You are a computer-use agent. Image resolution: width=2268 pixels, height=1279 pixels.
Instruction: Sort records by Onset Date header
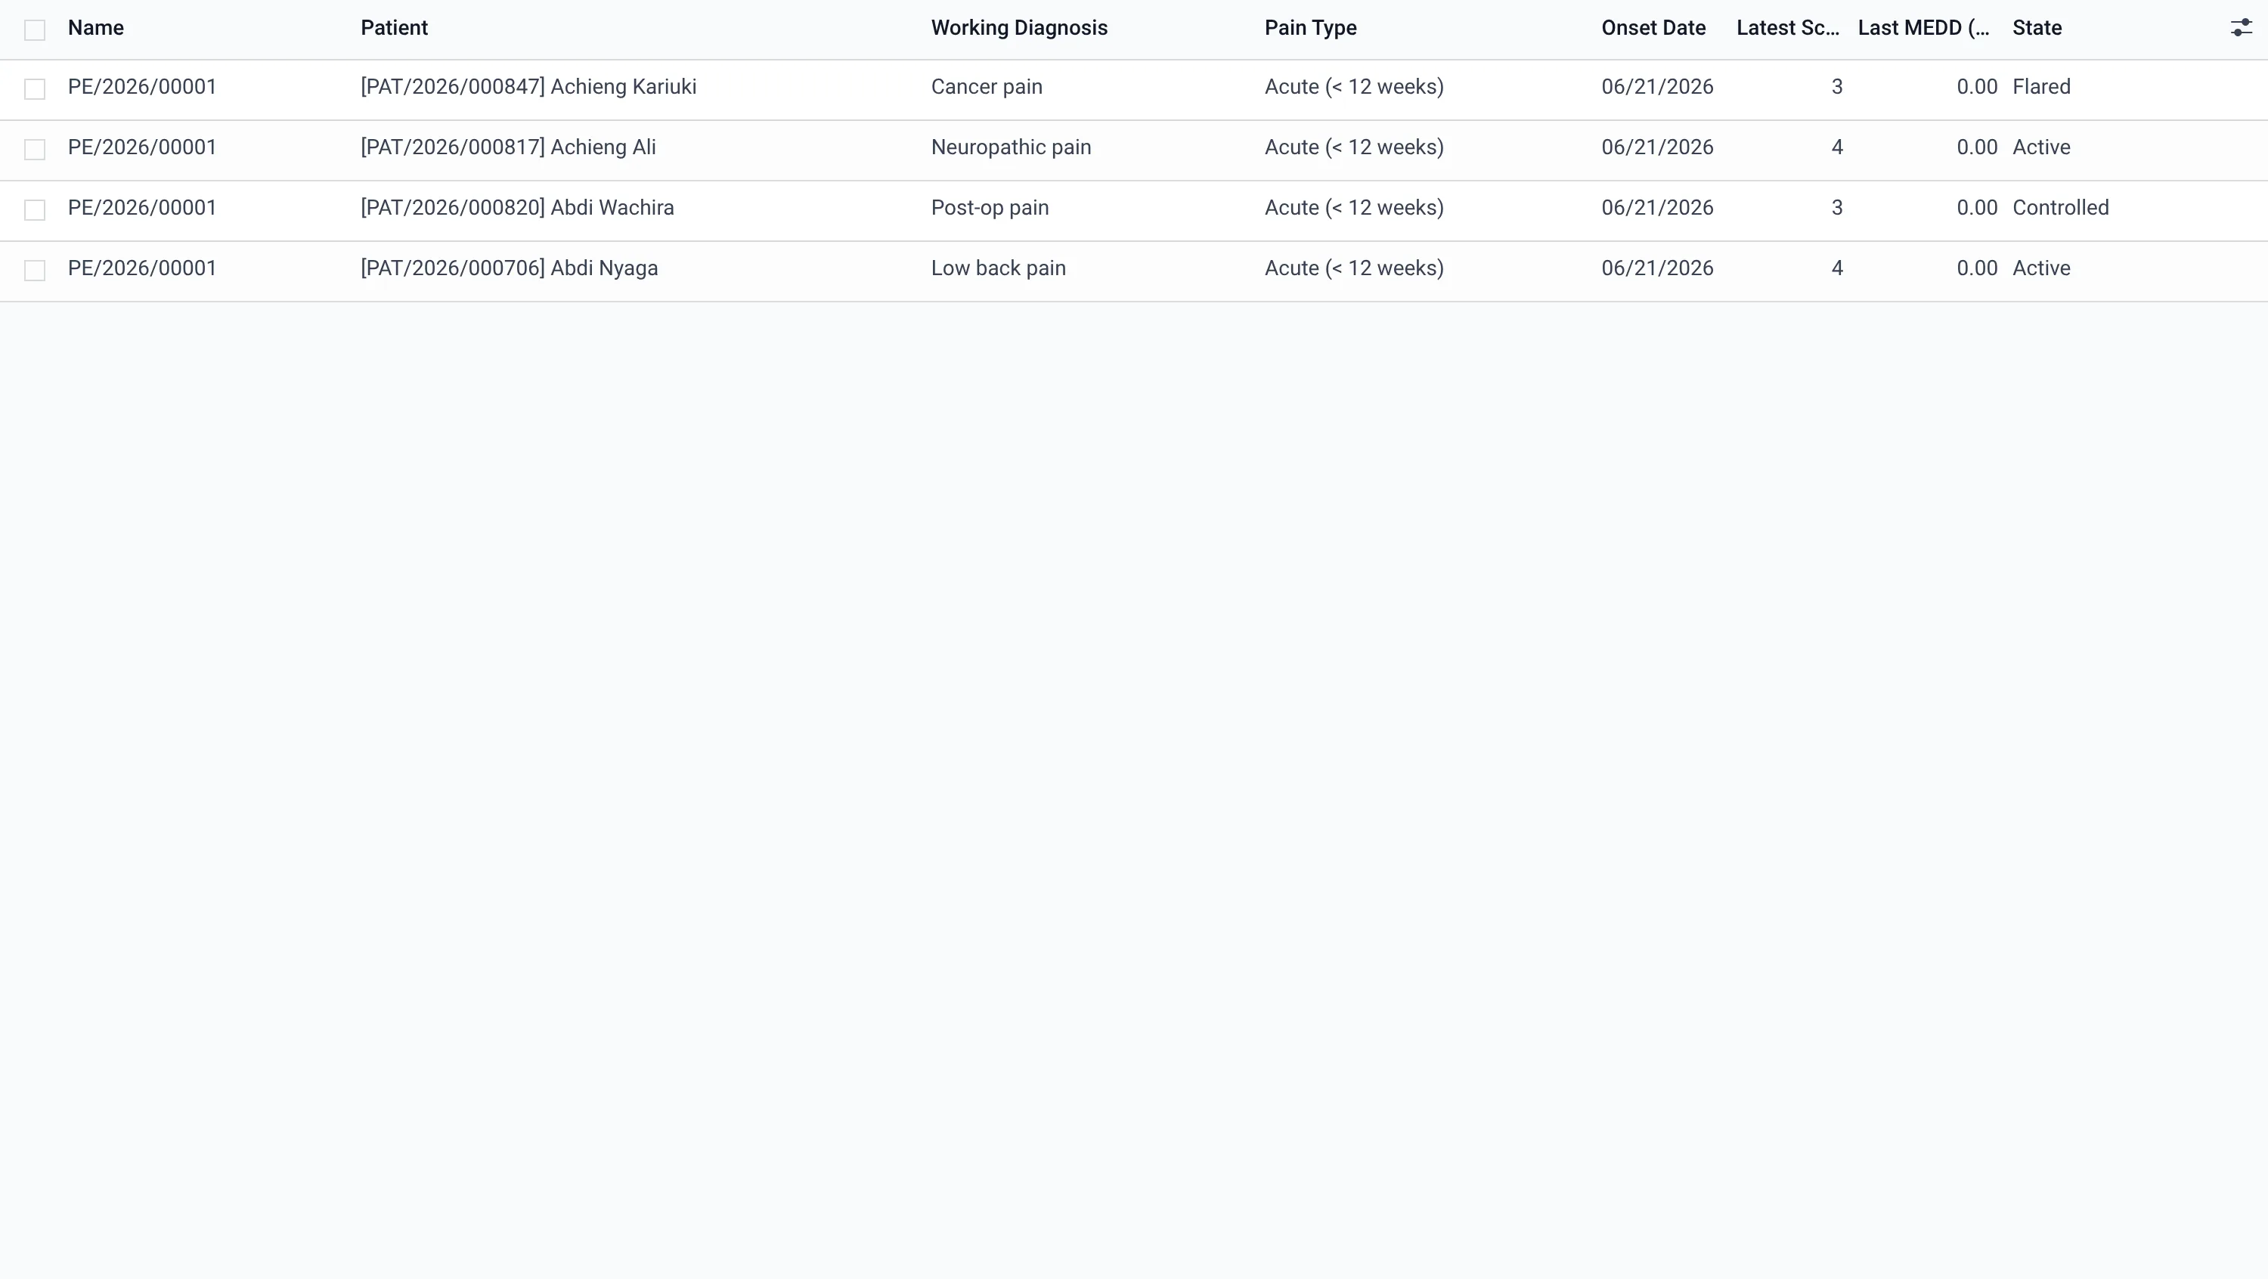click(x=1653, y=28)
